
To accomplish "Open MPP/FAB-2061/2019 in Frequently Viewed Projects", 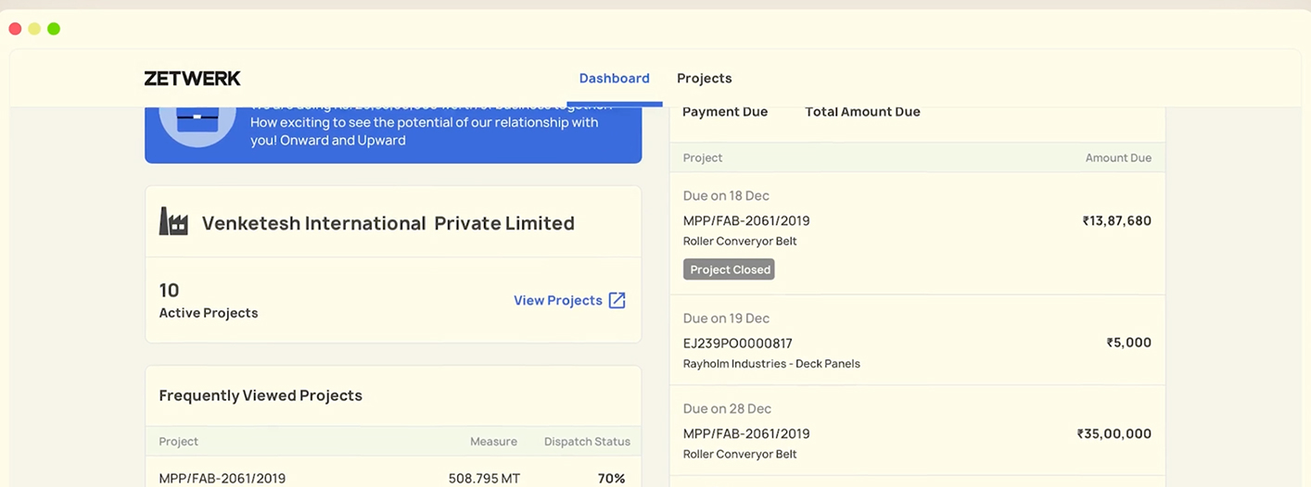I will [222, 479].
